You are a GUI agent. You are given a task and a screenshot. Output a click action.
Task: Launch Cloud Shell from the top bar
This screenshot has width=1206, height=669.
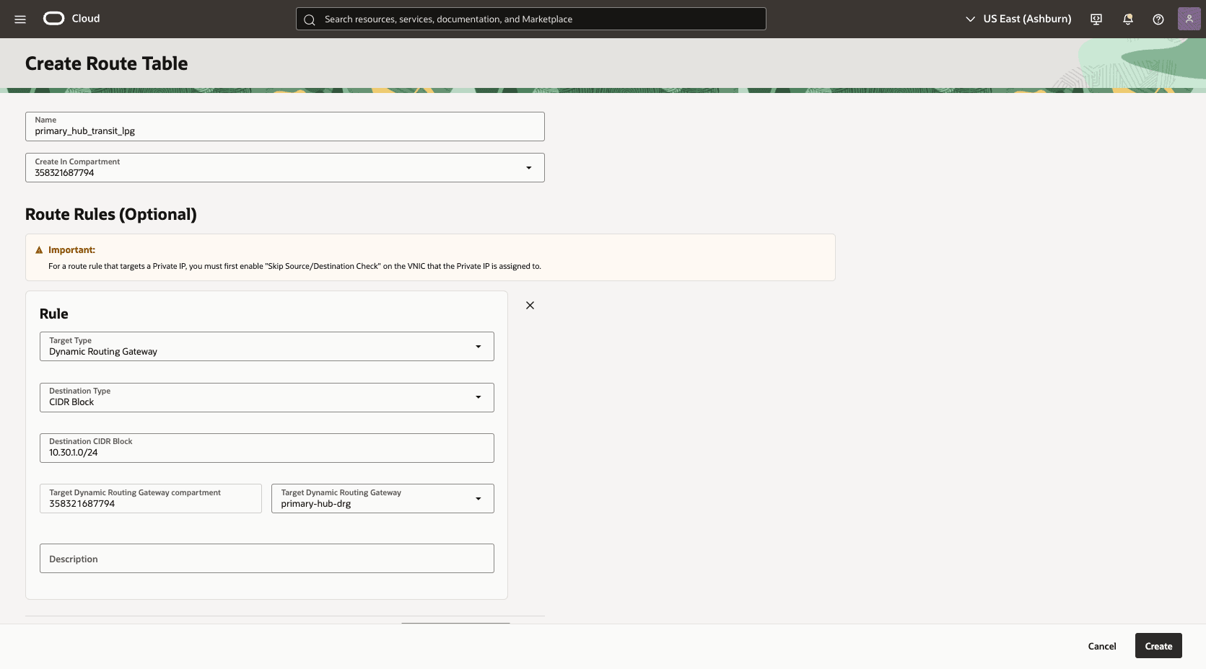(1096, 19)
